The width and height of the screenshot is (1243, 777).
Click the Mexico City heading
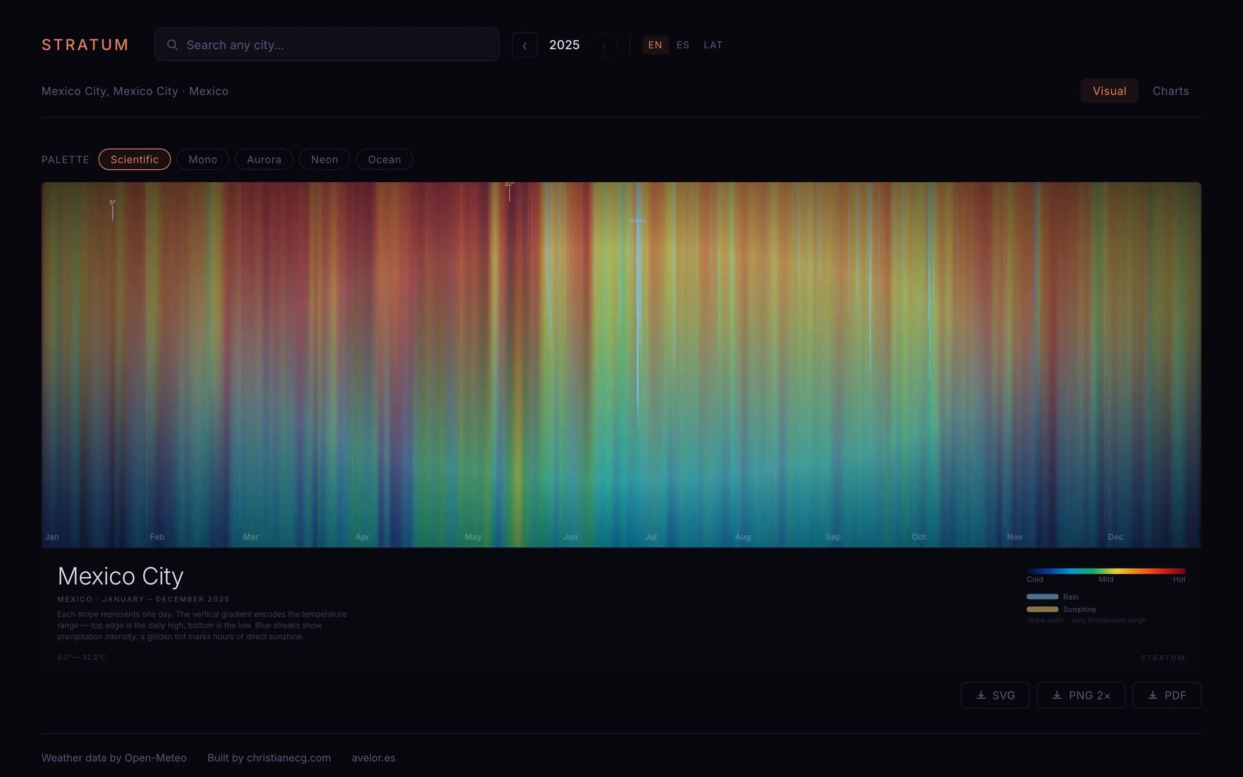tap(121, 576)
